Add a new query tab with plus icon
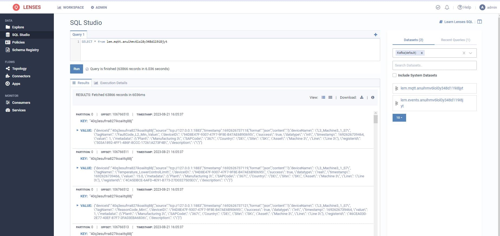Screen dimensions: 500x236 tap(376, 35)
